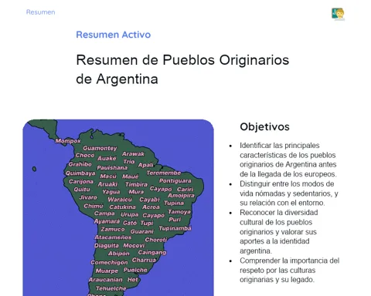Select the Diaguita label on the map
The width and height of the screenshot is (371, 296).
click(x=107, y=246)
